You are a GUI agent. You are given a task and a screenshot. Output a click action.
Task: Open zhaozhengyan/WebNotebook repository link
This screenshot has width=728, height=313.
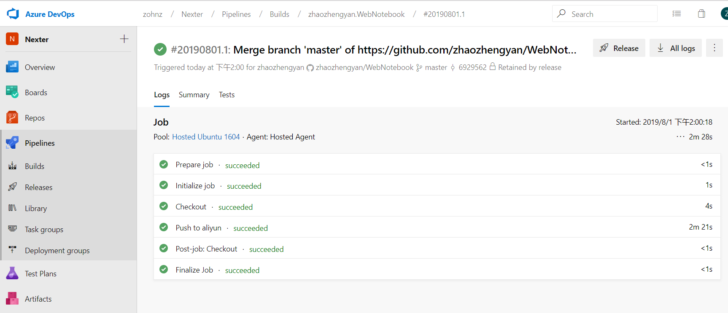tap(365, 67)
